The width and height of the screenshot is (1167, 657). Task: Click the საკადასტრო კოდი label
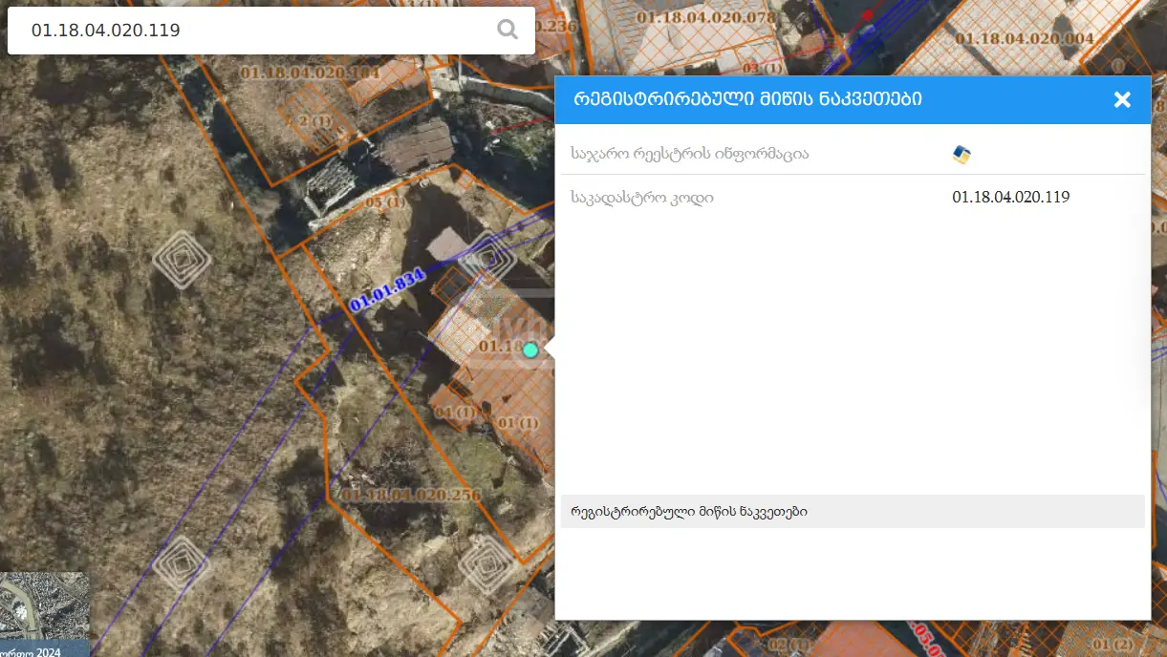click(x=641, y=199)
